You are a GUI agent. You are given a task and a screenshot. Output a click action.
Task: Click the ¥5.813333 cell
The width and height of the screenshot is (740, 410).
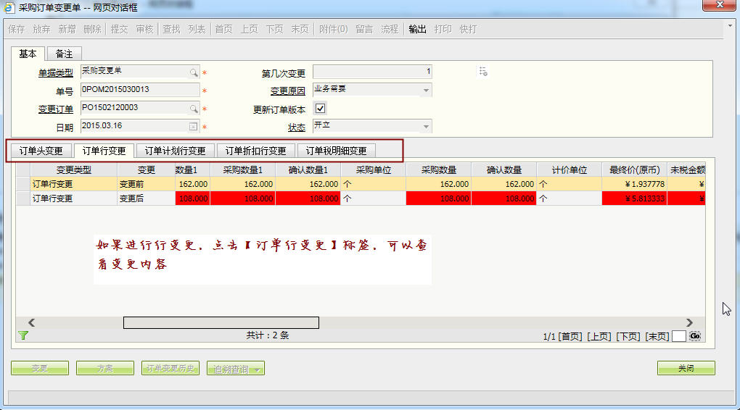634,198
